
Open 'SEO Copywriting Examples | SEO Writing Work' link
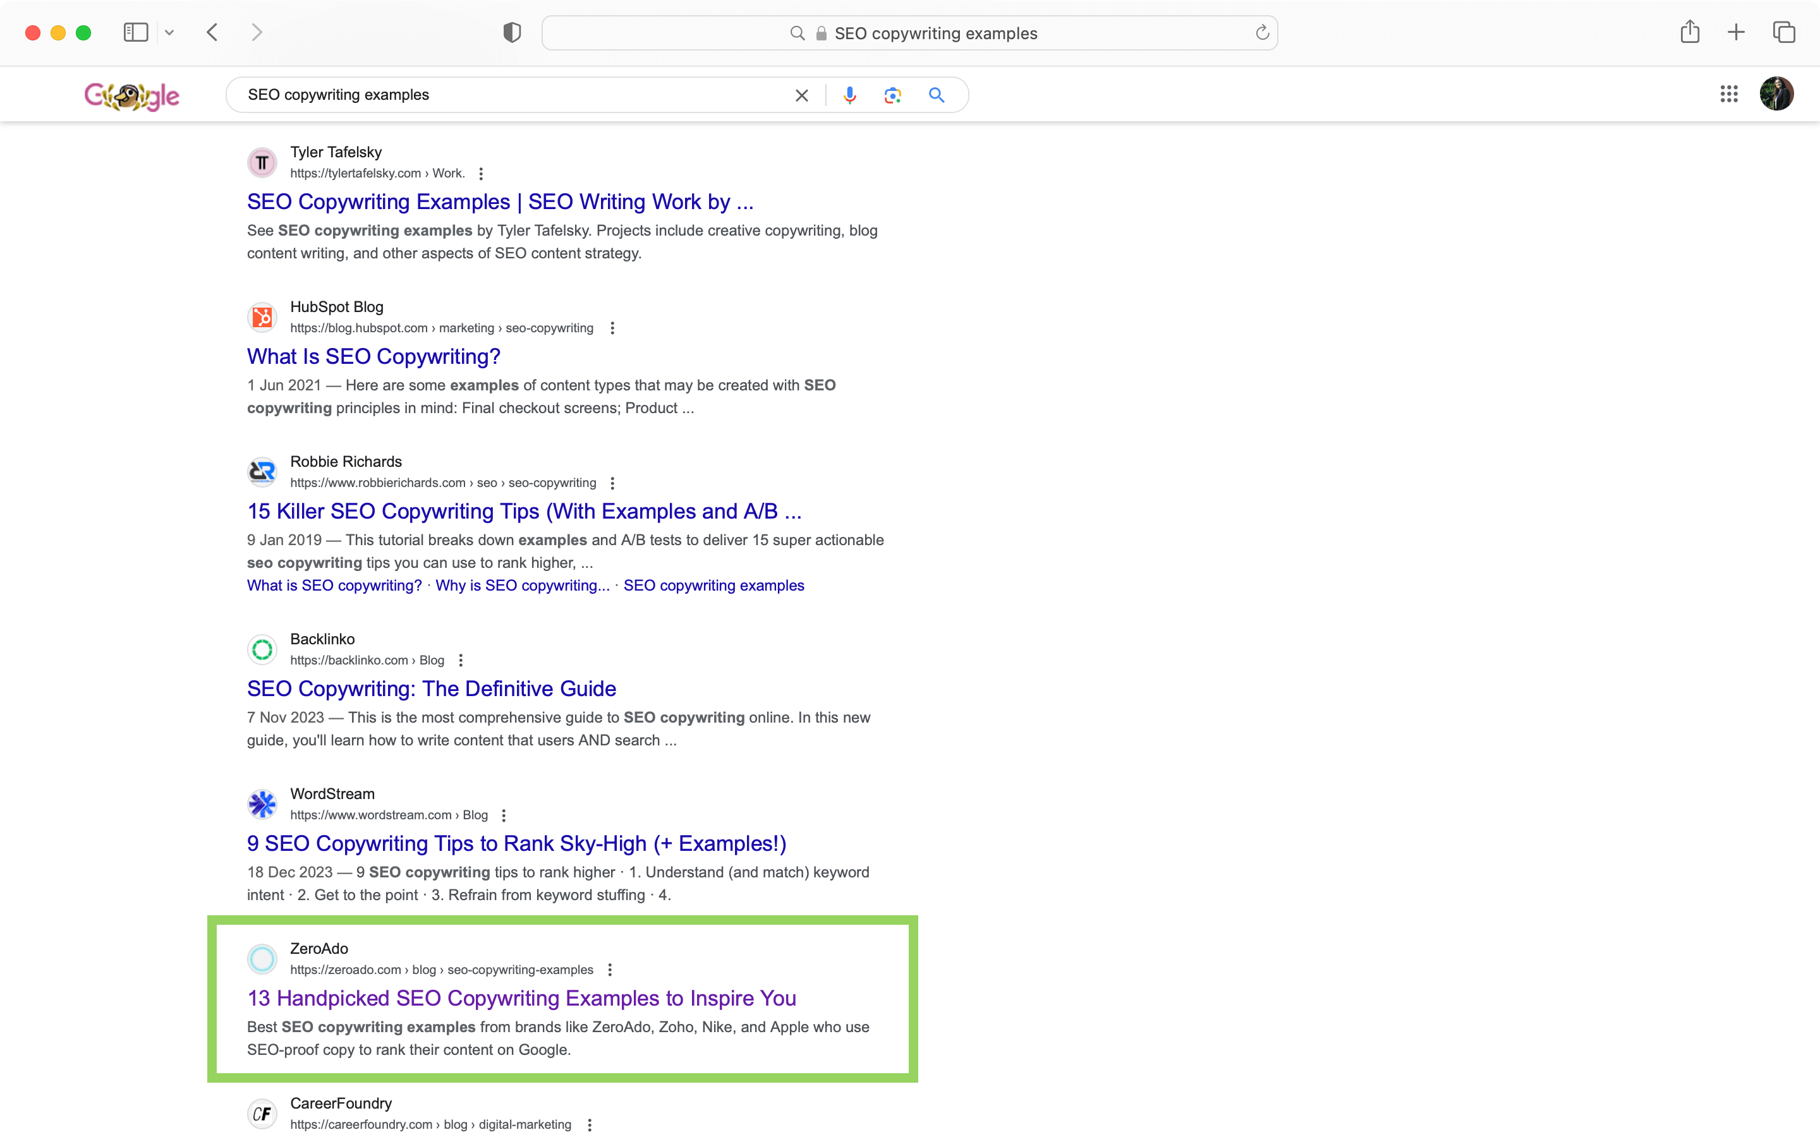coord(500,202)
